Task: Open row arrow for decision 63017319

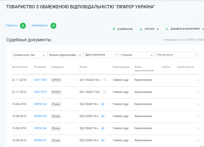Action: pyautogui.click(x=198, y=92)
